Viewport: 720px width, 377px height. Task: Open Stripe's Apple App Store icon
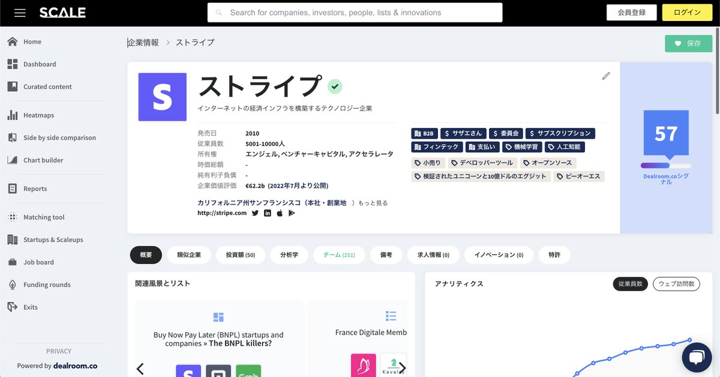click(x=280, y=213)
